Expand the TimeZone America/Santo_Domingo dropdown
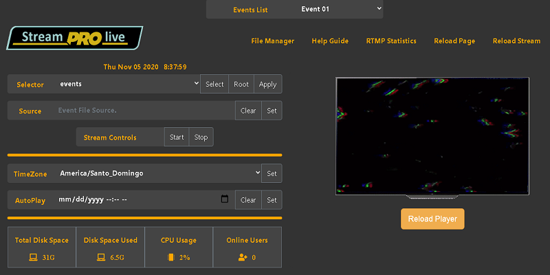 (x=159, y=173)
